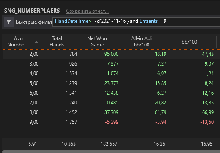220x153 pixels.
Task: Select the 6,00 players row
Action: point(111,93)
